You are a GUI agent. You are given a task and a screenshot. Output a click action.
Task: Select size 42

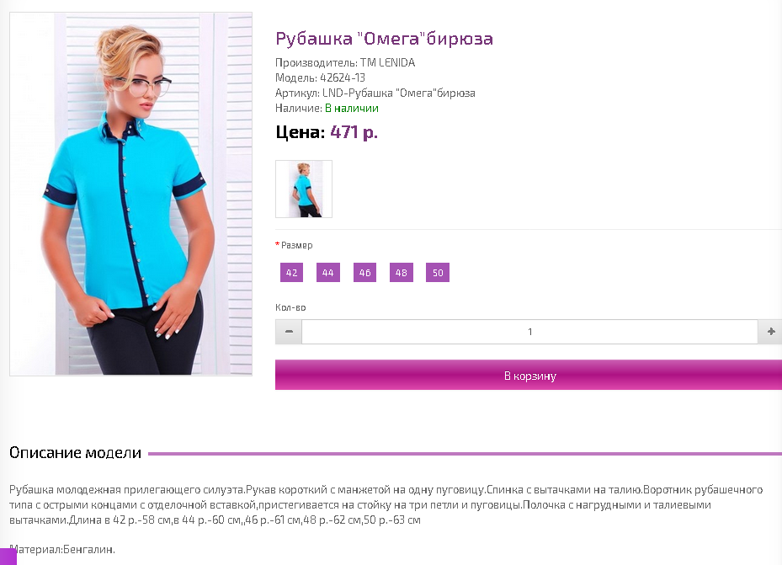[x=292, y=273]
